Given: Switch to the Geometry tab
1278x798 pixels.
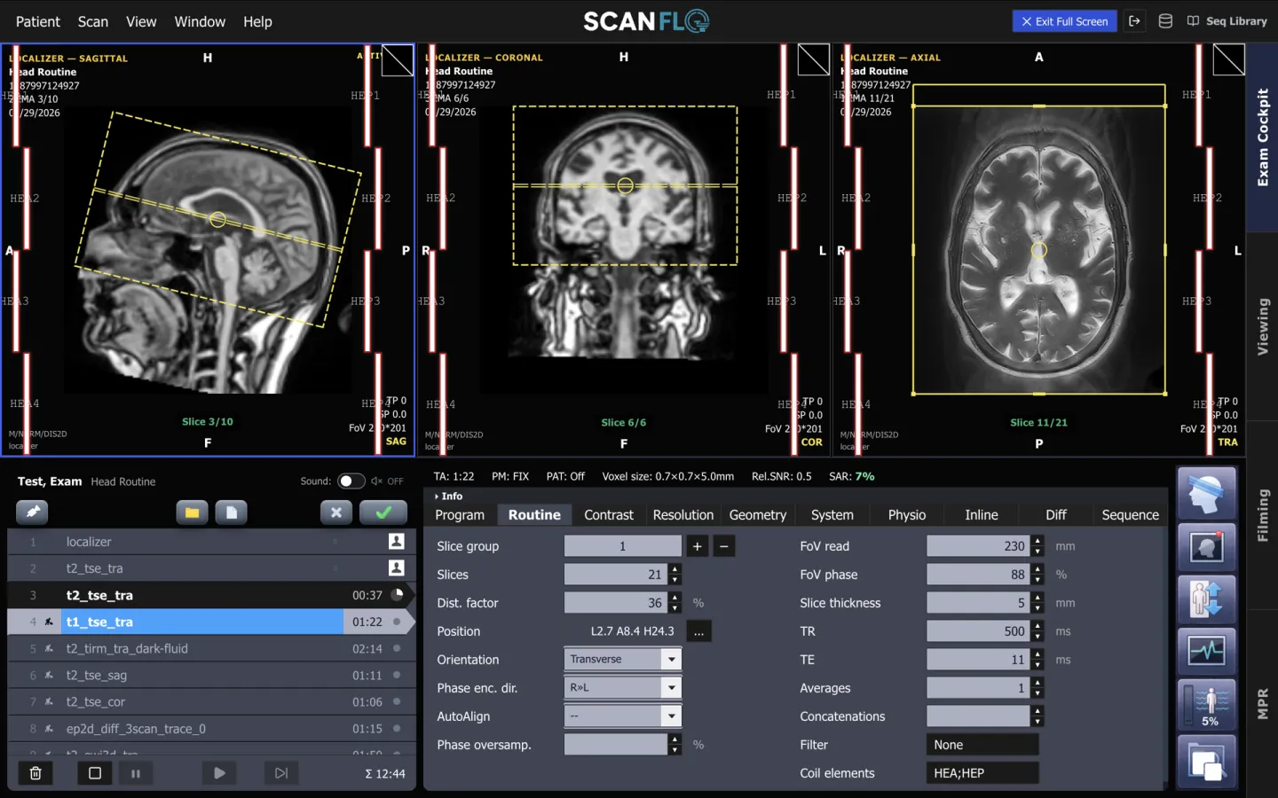Looking at the screenshot, I should [758, 515].
